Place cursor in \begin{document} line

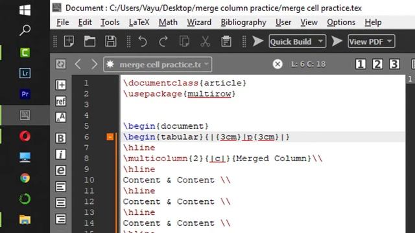pos(166,126)
